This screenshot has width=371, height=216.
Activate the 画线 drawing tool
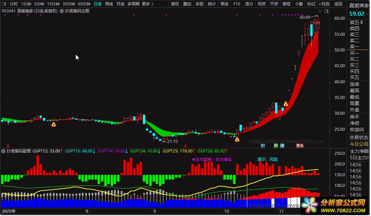(x=224, y=4)
